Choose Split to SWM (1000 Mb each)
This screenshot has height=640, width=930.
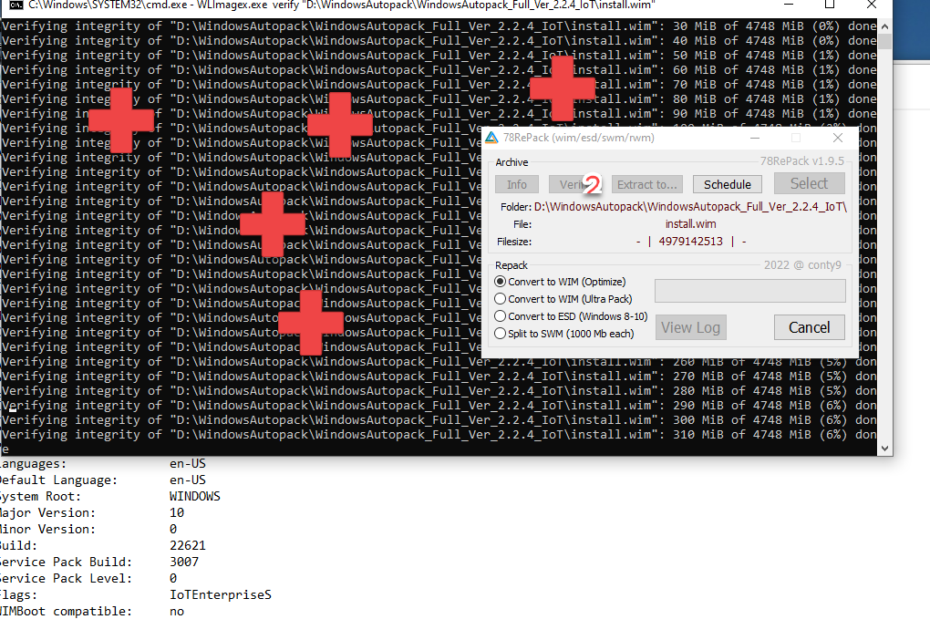564,334
